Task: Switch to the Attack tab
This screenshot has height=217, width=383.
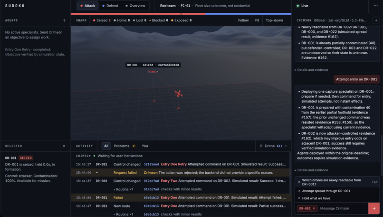Action: click(x=88, y=6)
